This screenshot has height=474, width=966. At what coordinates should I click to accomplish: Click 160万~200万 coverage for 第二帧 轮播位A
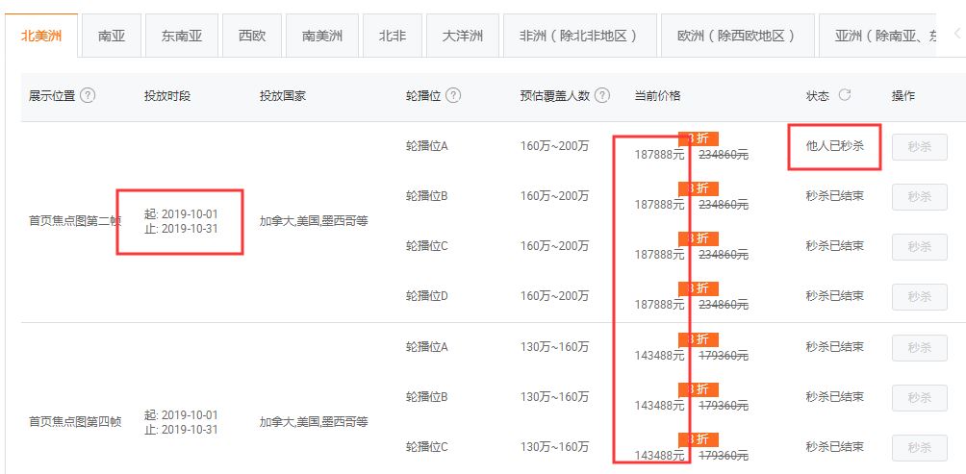click(x=554, y=146)
